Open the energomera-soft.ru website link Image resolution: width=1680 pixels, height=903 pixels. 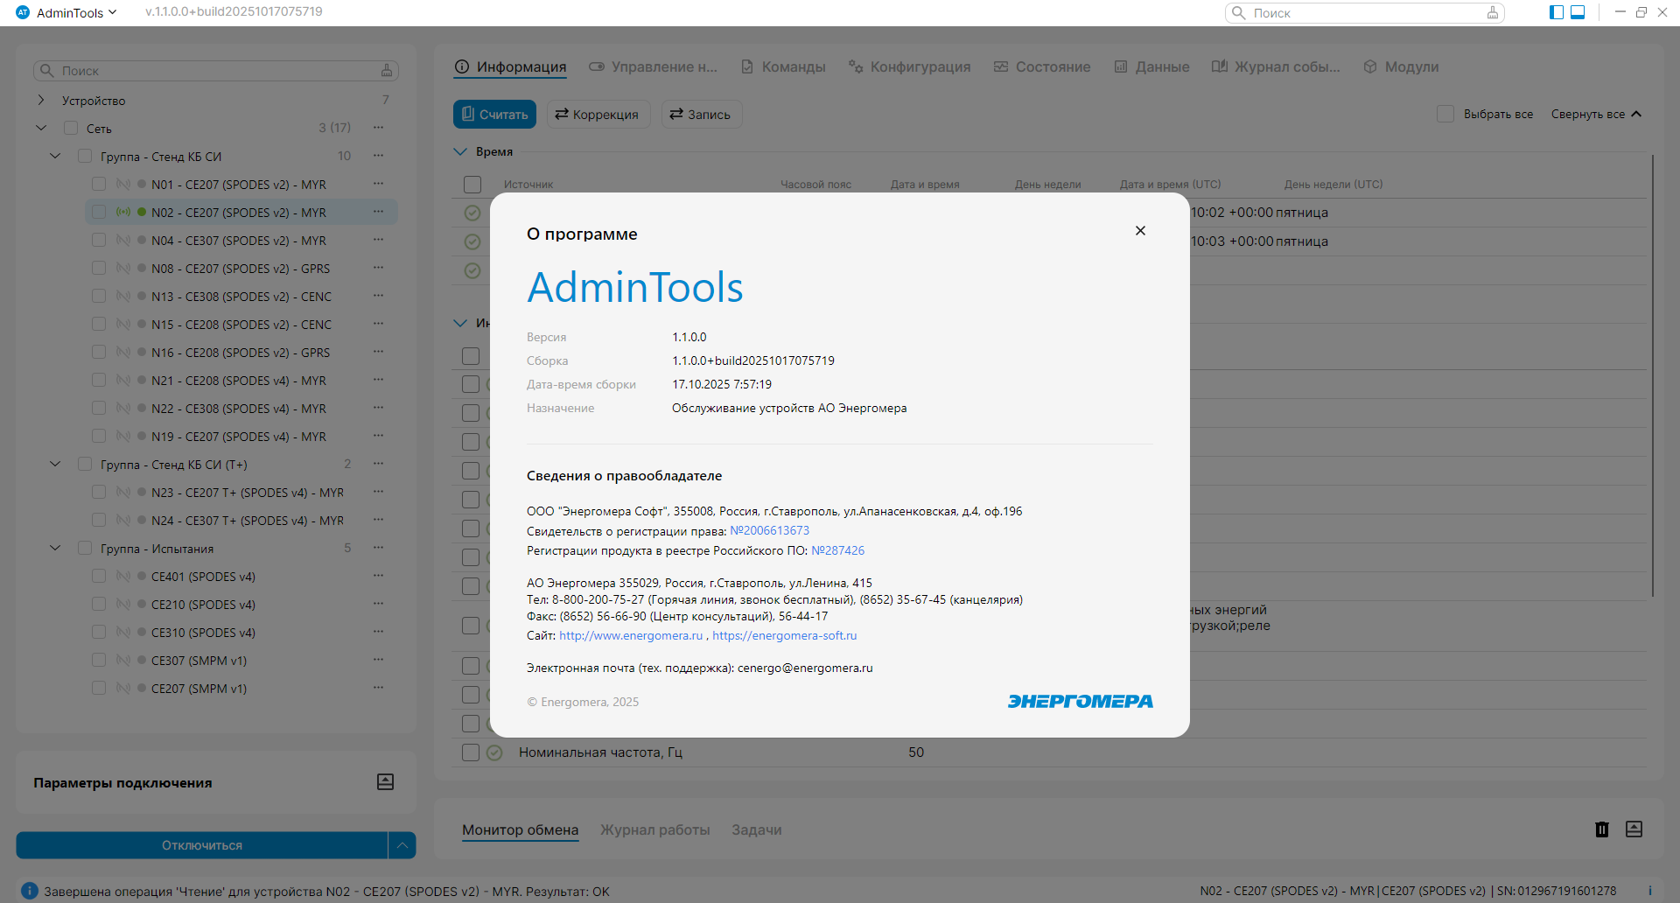pos(784,636)
